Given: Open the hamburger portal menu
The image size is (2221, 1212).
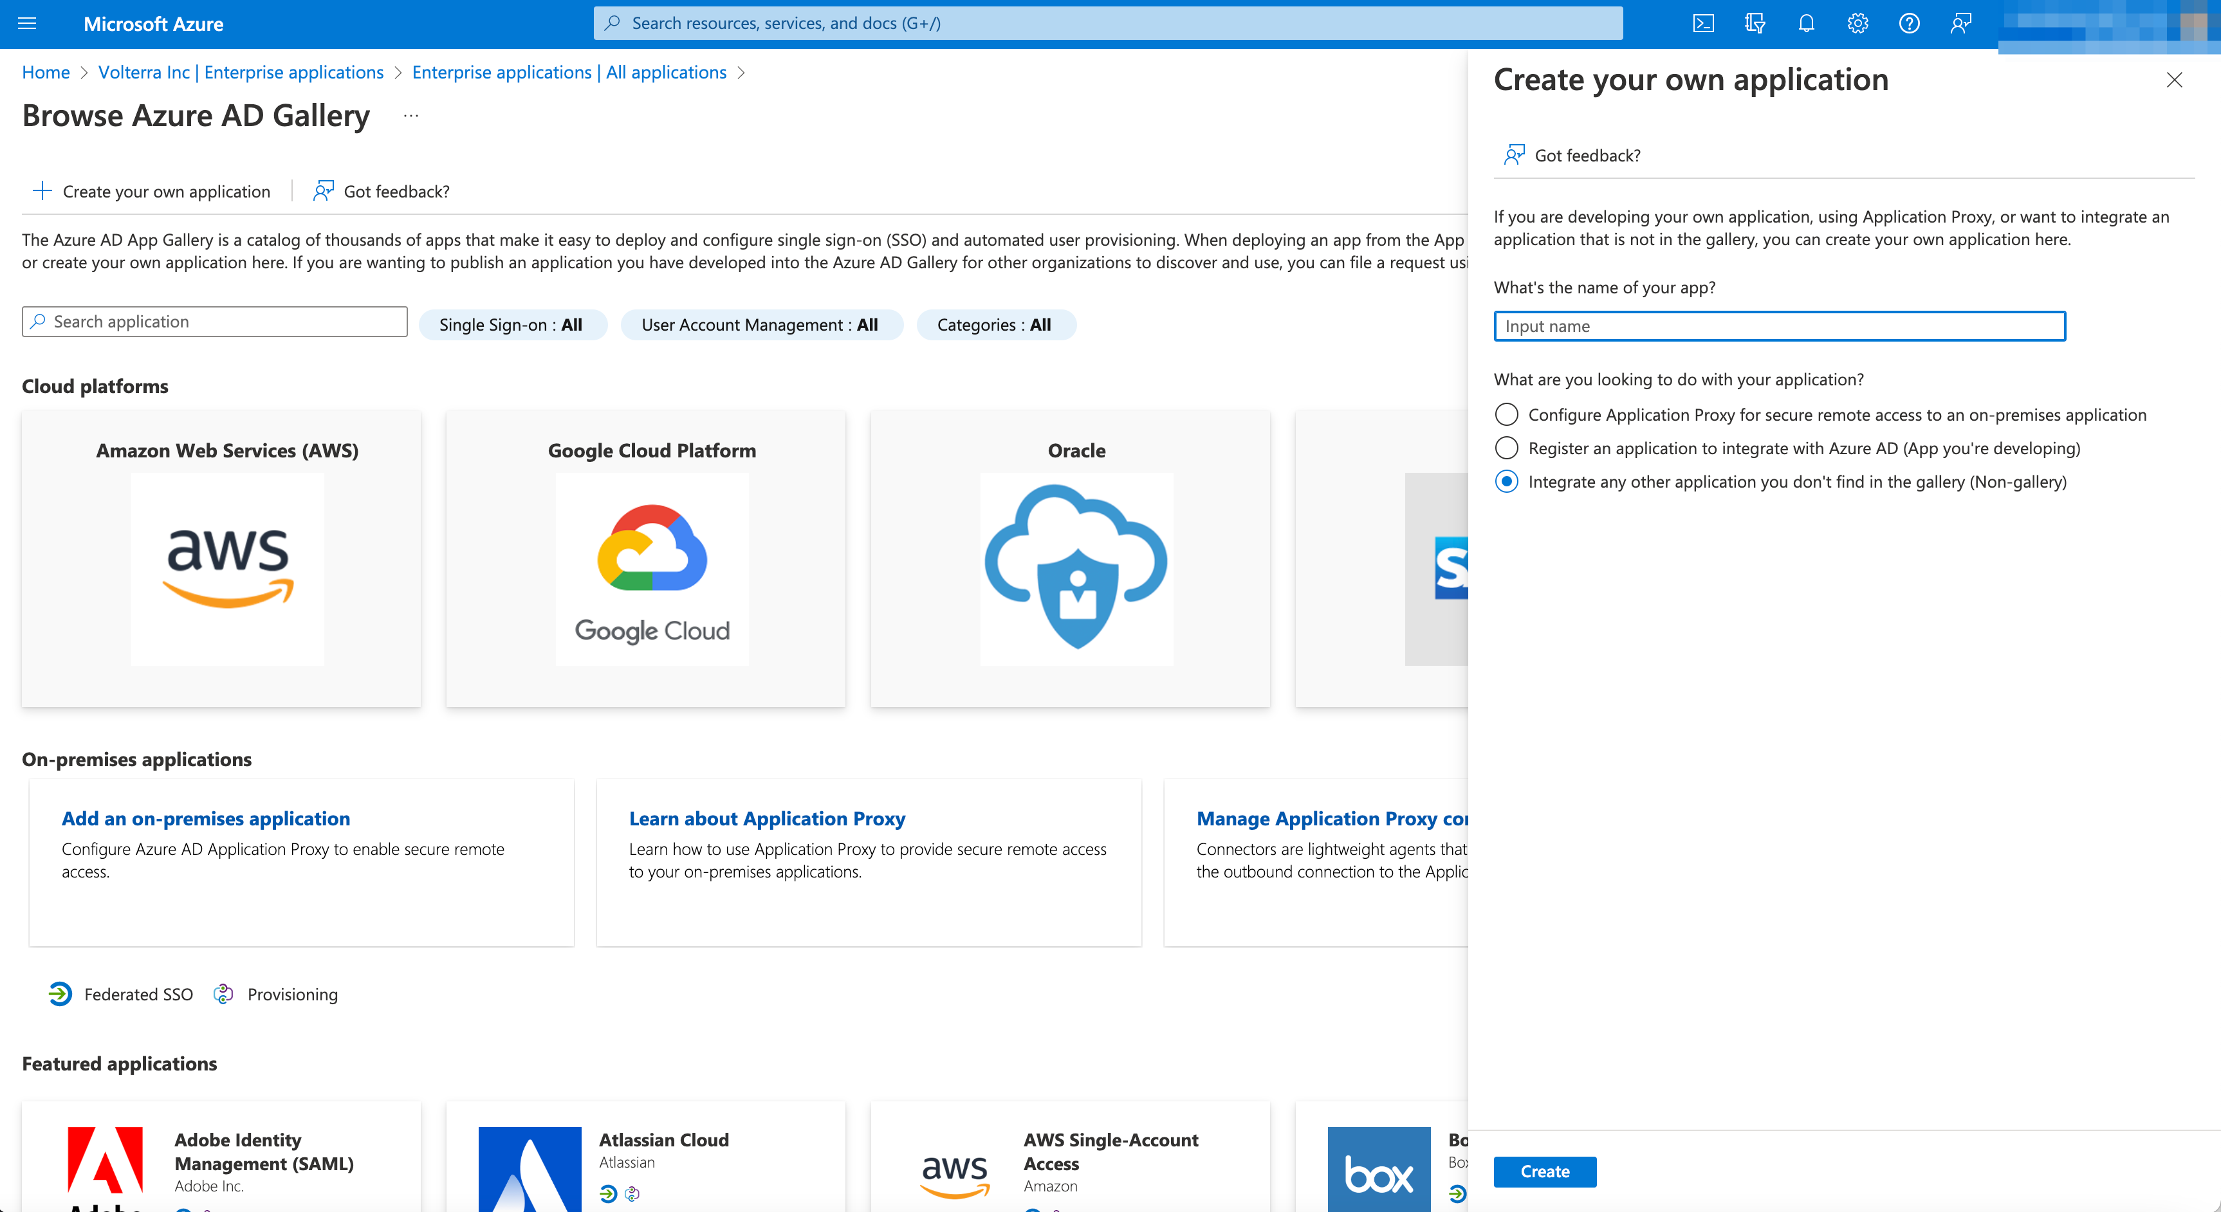Looking at the screenshot, I should (x=28, y=23).
